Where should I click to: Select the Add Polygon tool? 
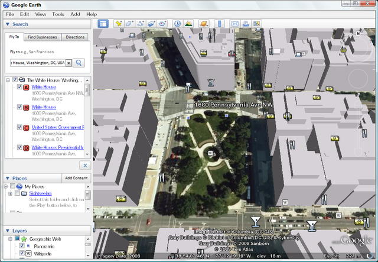[129, 24]
